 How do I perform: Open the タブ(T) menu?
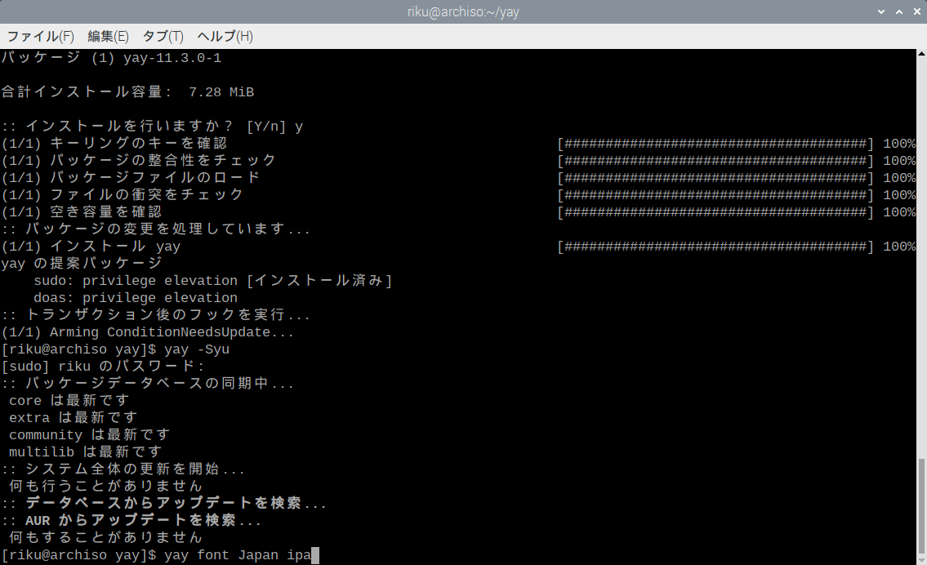(163, 37)
